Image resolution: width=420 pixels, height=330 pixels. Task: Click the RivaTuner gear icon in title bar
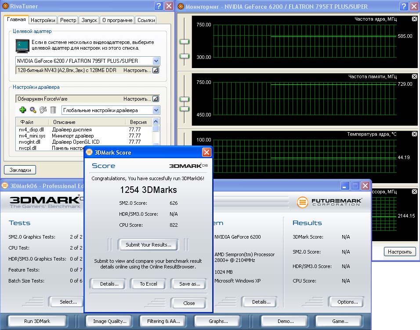5,6
